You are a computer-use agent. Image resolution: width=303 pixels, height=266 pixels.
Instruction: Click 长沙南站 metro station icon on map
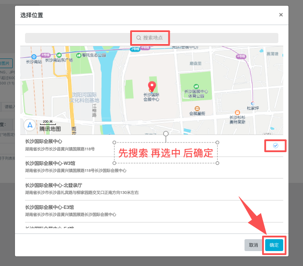pos(33,56)
